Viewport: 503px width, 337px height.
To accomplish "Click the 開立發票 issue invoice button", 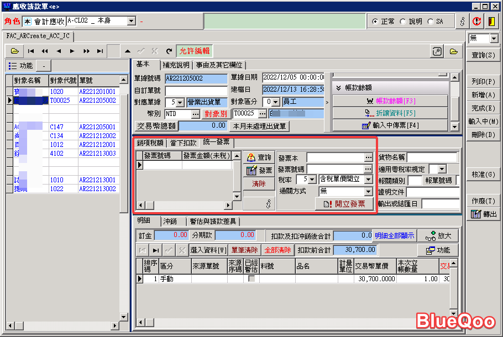I will pyautogui.click(x=344, y=204).
